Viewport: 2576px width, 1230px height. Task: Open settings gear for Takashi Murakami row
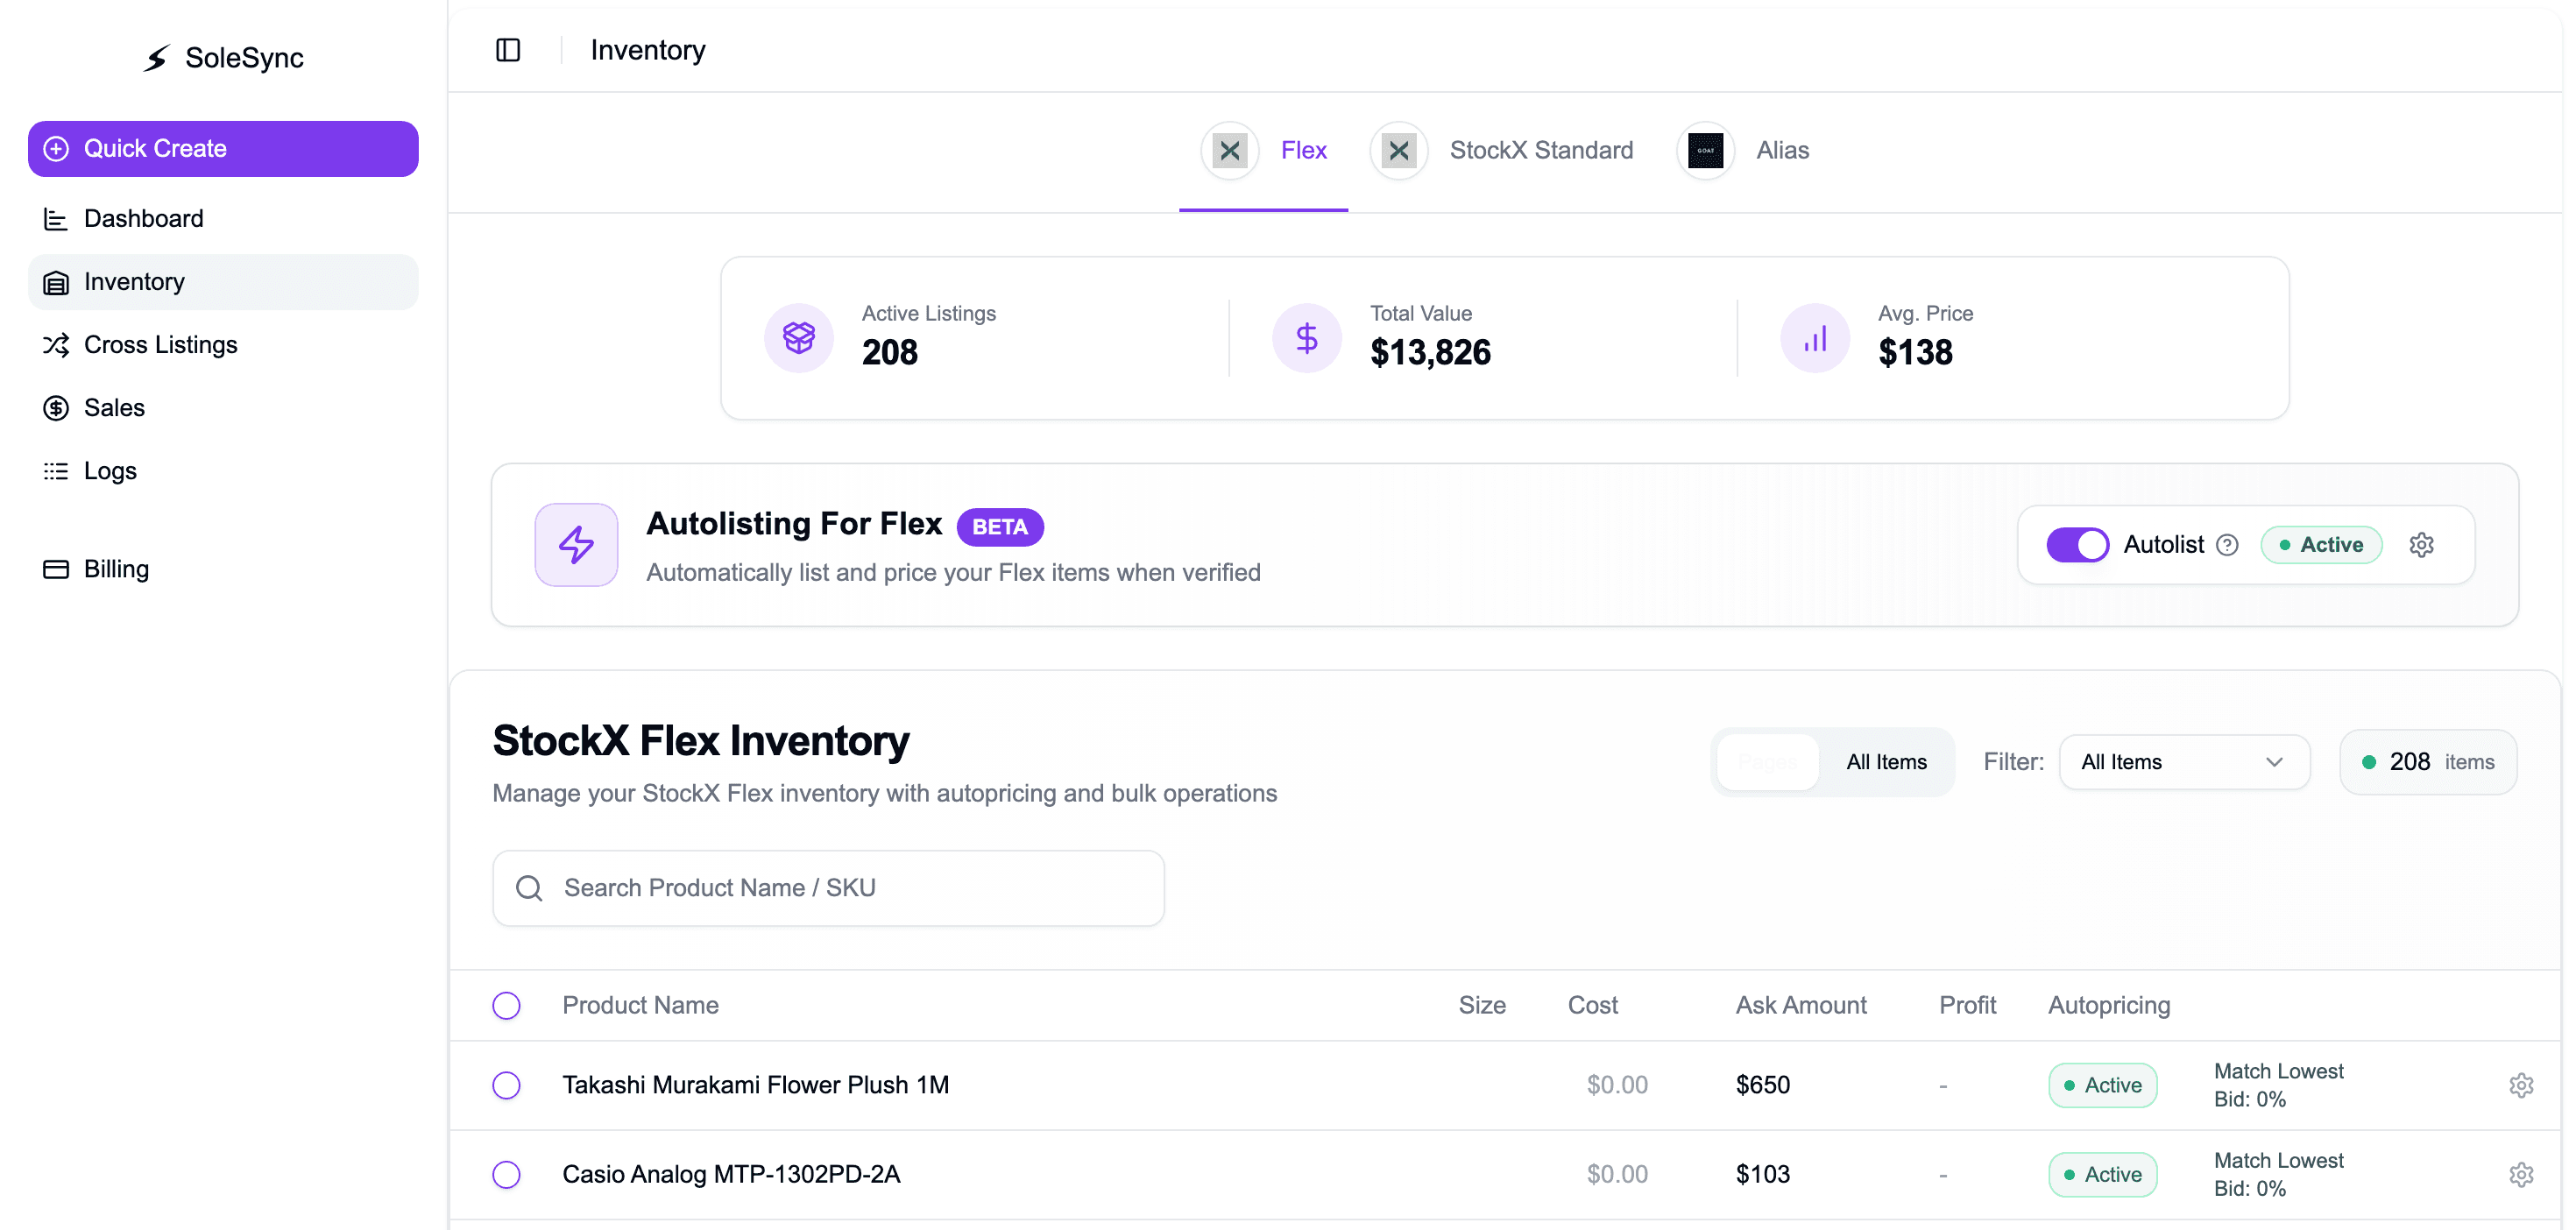click(x=2521, y=1085)
